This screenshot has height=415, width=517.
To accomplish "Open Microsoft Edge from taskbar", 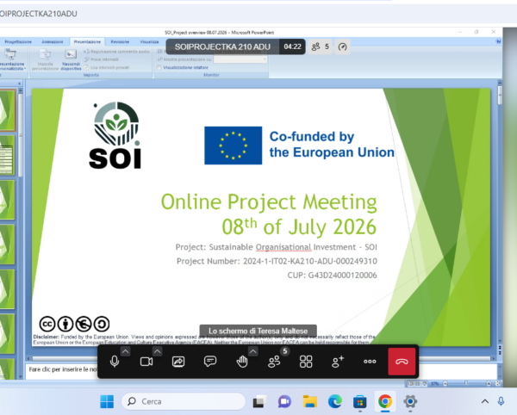I will click(x=335, y=401).
